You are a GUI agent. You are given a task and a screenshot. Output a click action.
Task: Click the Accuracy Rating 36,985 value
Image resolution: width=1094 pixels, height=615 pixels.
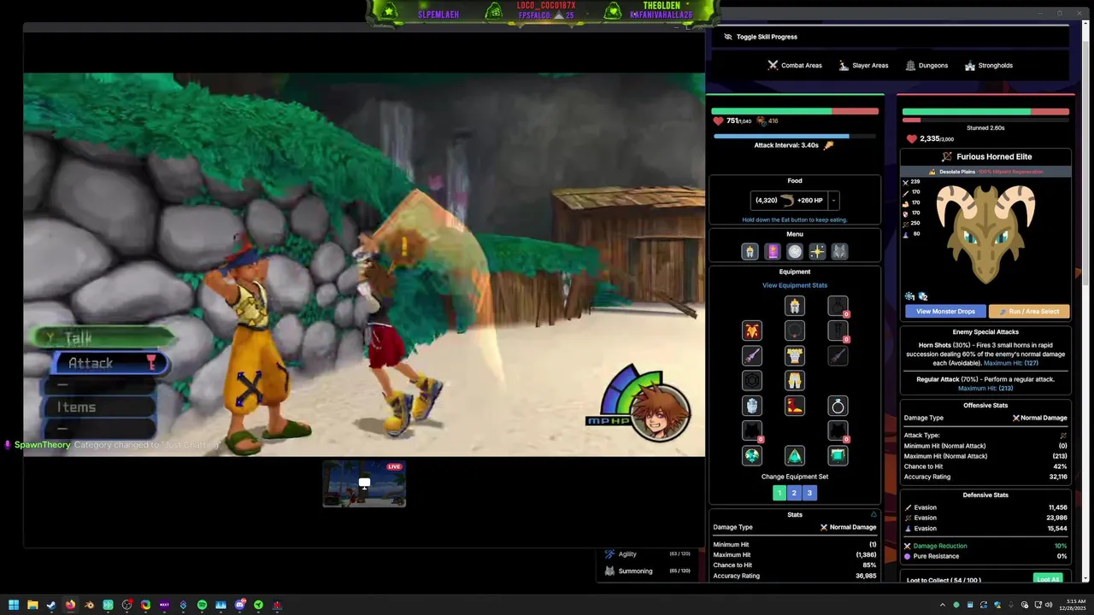[865, 576]
